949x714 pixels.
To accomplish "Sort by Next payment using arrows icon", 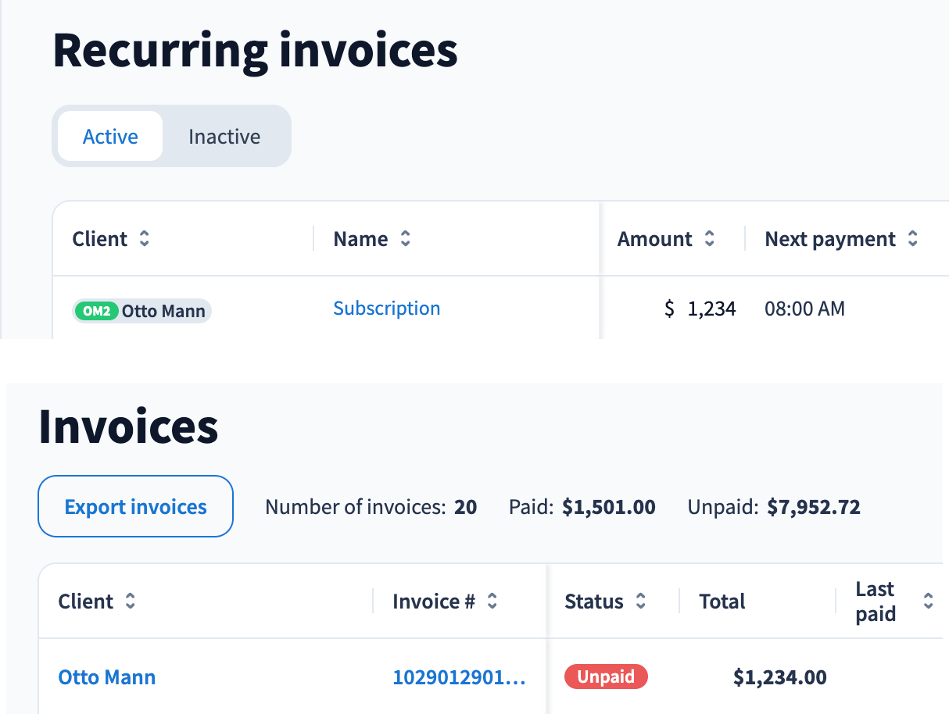I will [912, 239].
